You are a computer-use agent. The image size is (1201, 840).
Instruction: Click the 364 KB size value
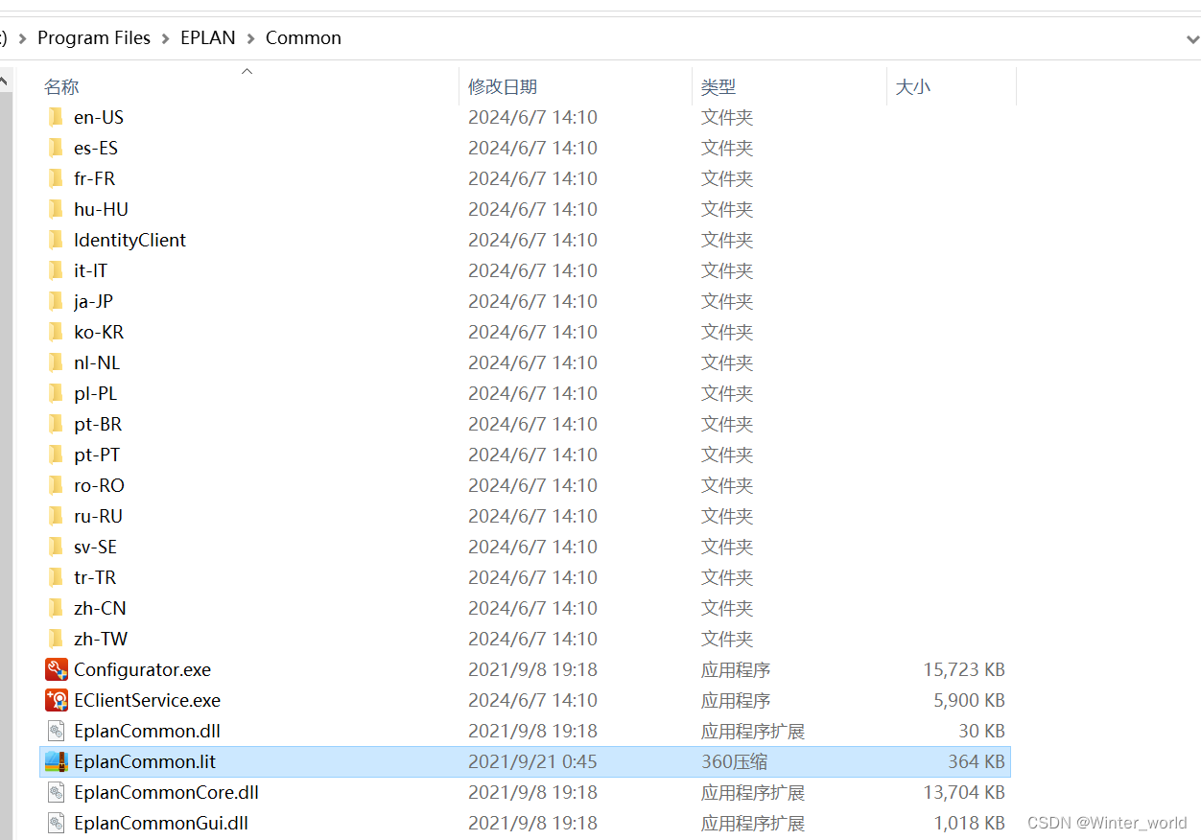pyautogui.click(x=977, y=761)
